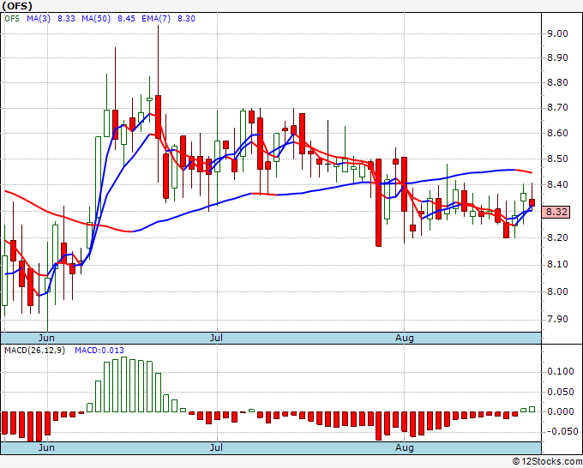Click the (OFS) chart title

(17, 6)
